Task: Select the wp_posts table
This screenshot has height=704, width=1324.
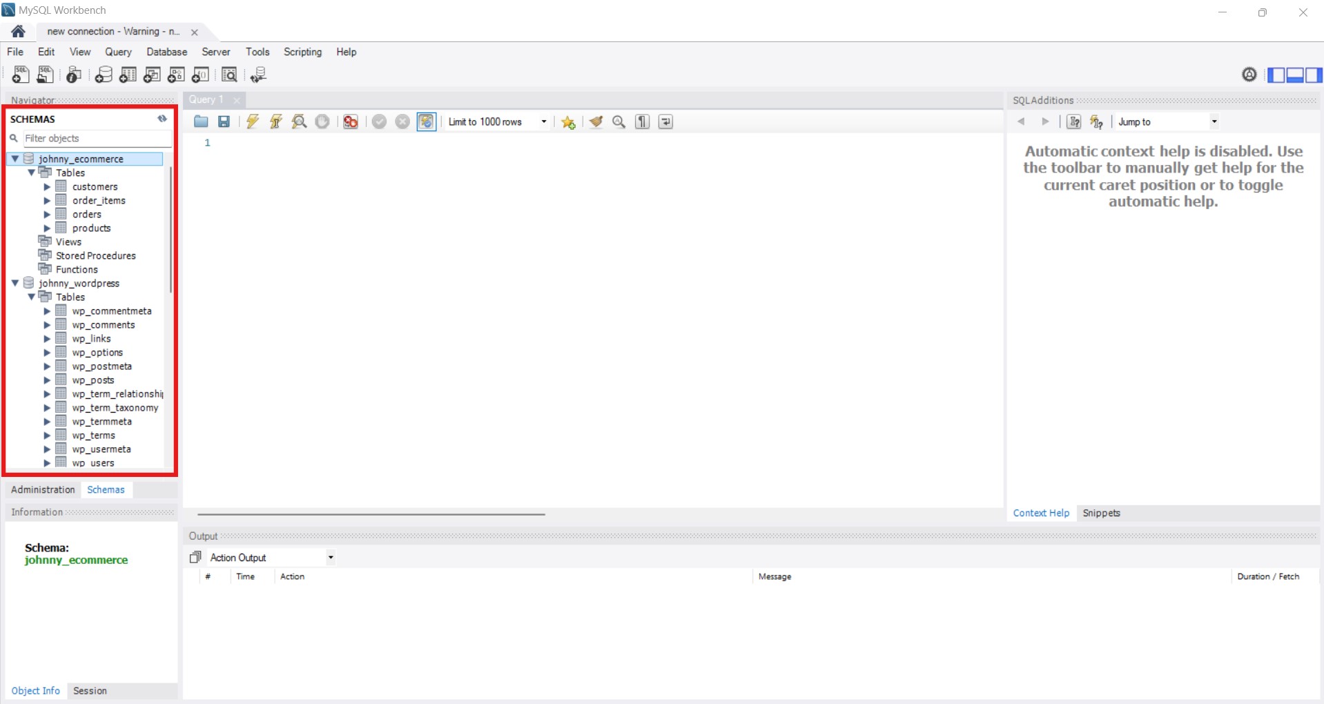Action: (x=93, y=380)
